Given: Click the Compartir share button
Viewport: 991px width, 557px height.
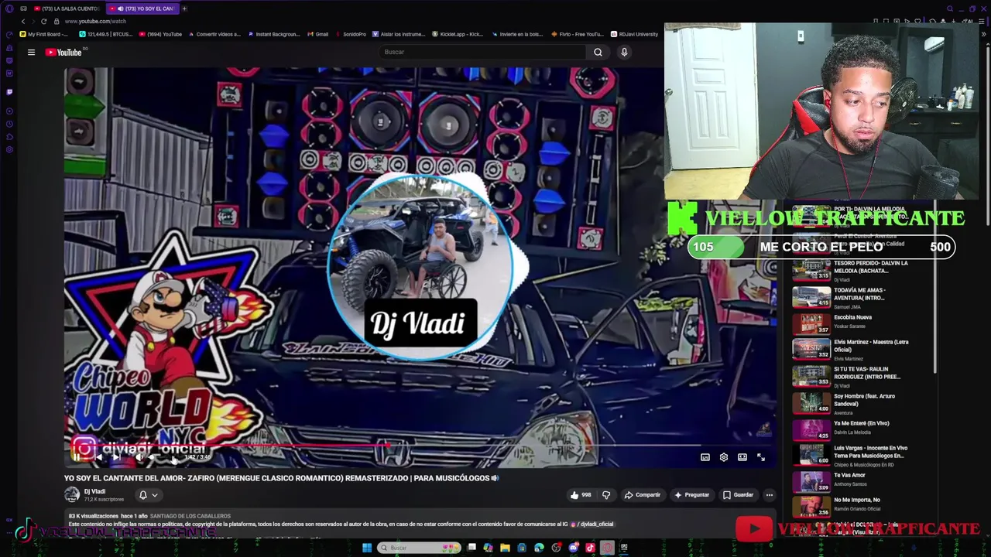Looking at the screenshot, I should [x=643, y=495].
